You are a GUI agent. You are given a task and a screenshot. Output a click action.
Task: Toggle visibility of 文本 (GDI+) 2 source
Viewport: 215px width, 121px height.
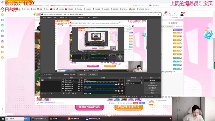(x=79, y=80)
